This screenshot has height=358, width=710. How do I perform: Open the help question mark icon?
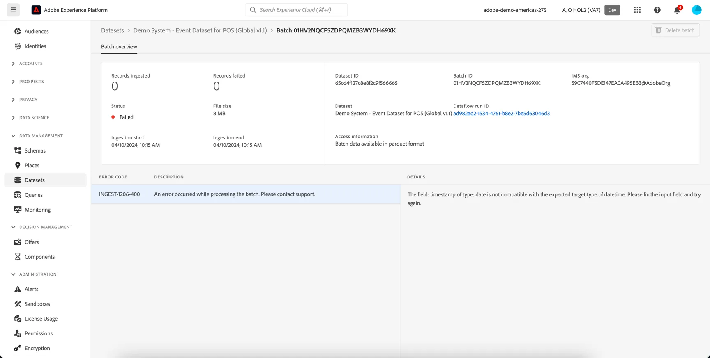(657, 10)
